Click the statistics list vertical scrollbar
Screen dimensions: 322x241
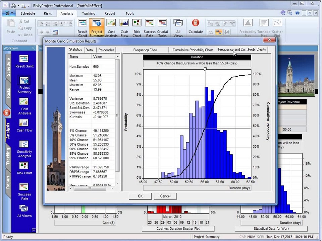click(x=117, y=115)
